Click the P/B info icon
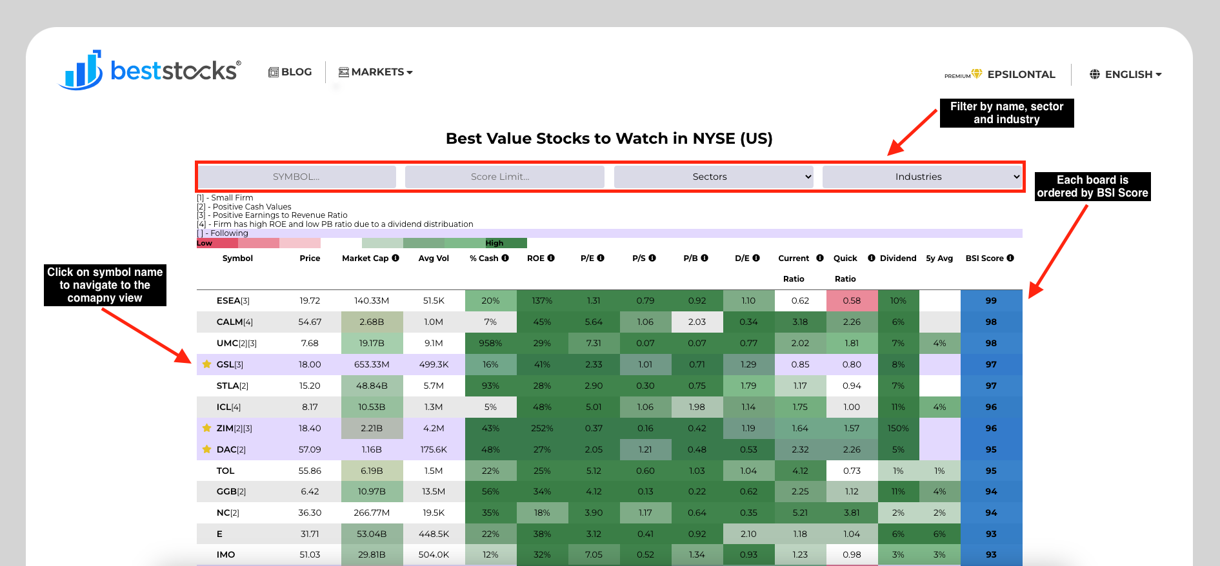 pos(705,258)
